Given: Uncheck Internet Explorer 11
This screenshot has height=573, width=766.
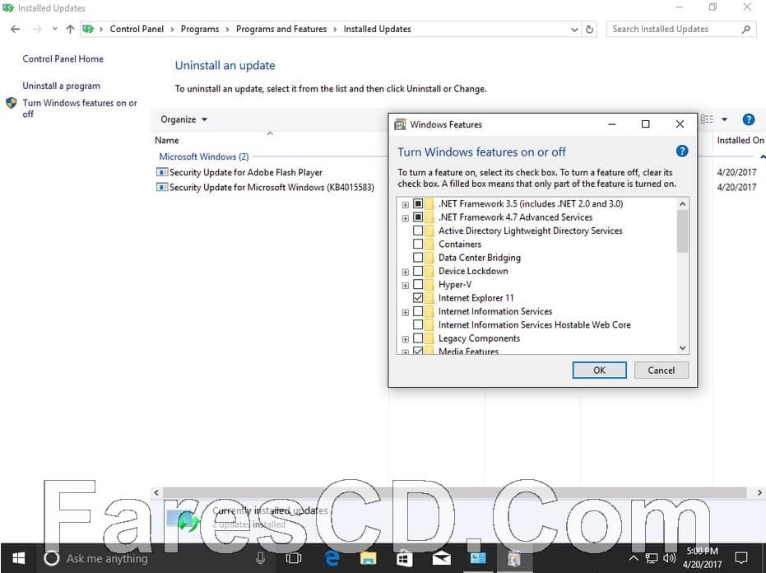Looking at the screenshot, I should 418,298.
